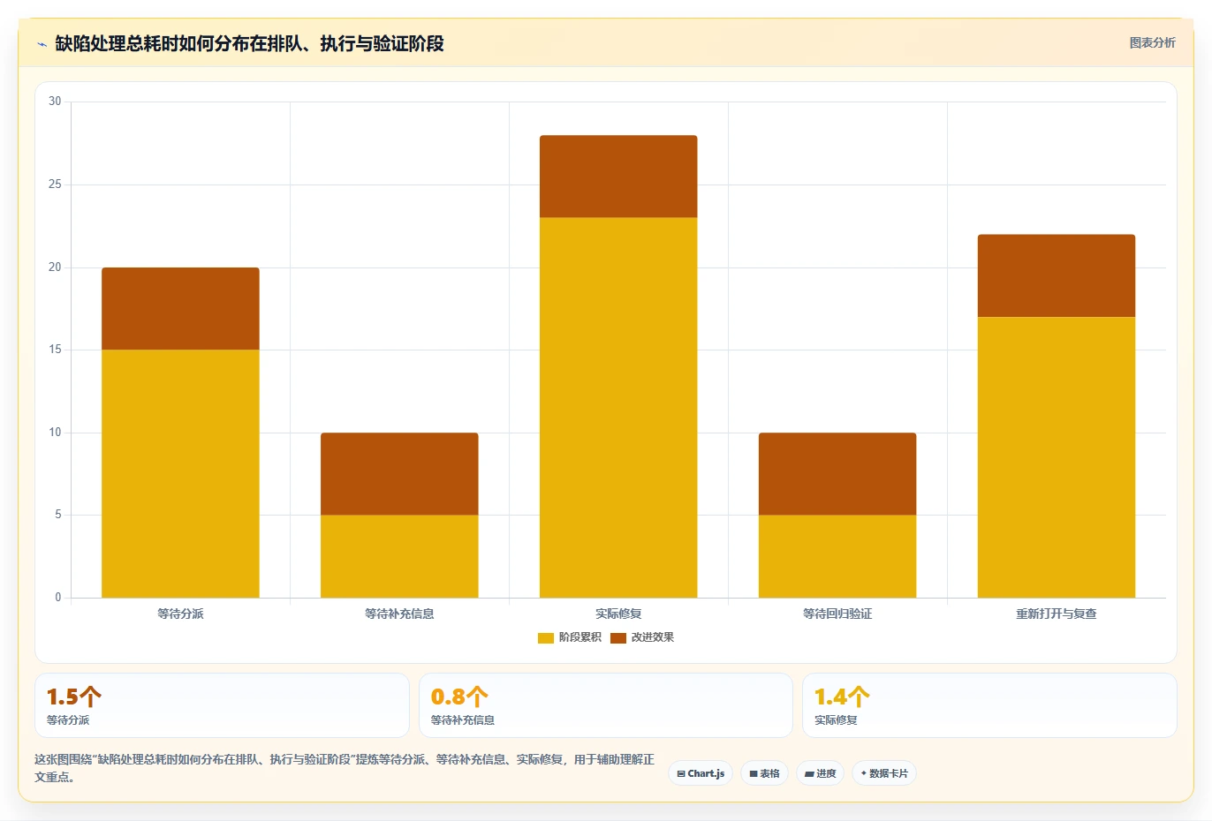
Task: Click the brown 重新打开与复查 bar segment
Action: coord(1057,275)
